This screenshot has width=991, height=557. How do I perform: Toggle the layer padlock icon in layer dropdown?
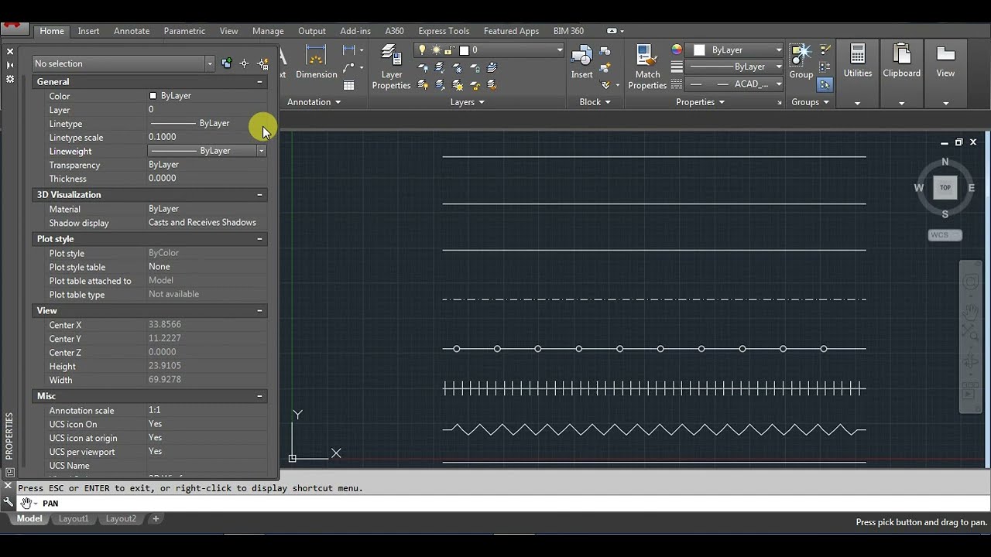pyautogui.click(x=451, y=50)
